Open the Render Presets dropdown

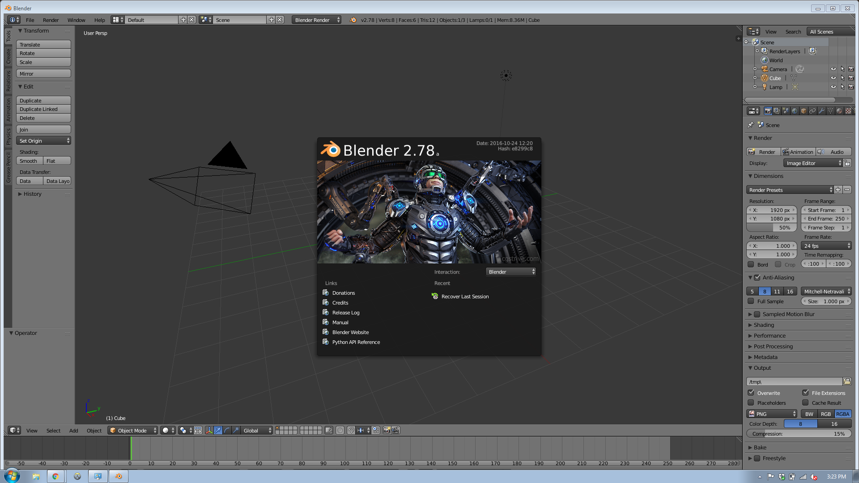pos(790,190)
